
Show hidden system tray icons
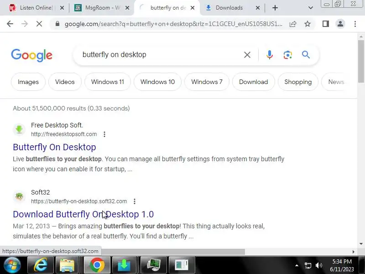297,265
